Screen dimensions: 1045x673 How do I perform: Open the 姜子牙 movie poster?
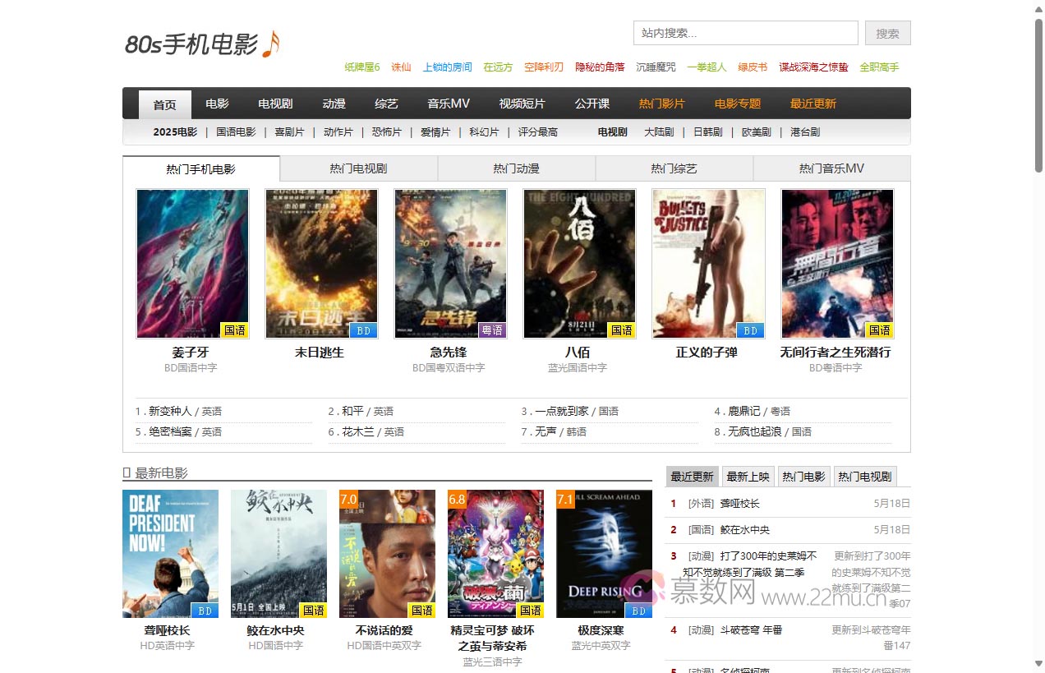(x=192, y=263)
